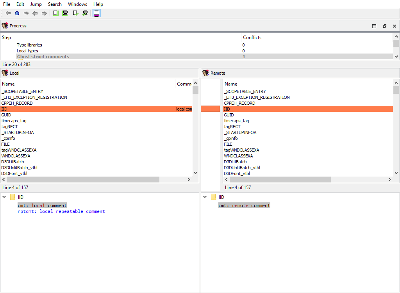Click the Name column header in Local list
The width and height of the screenshot is (400, 293).
click(x=8, y=84)
